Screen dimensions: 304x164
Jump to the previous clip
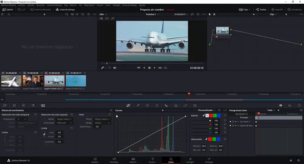[x=138, y=68]
